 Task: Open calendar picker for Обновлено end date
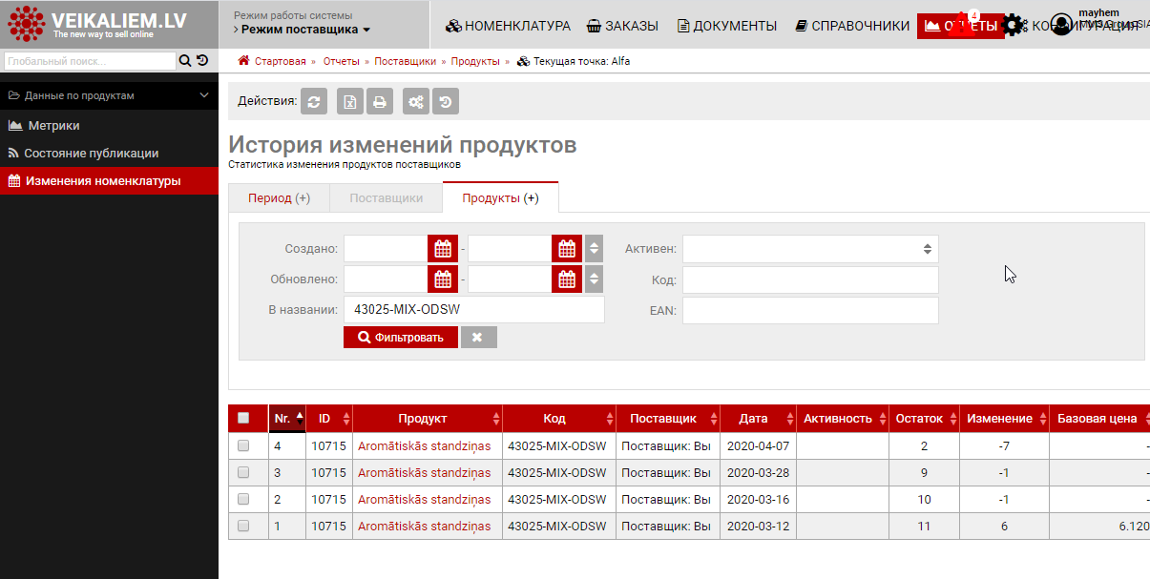pyautogui.click(x=567, y=279)
